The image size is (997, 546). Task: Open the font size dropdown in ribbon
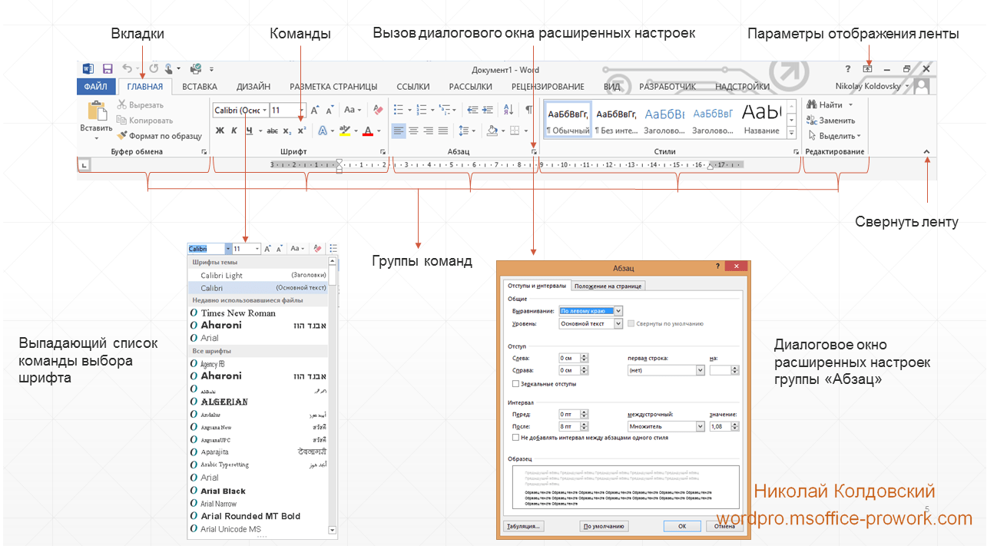click(x=302, y=111)
